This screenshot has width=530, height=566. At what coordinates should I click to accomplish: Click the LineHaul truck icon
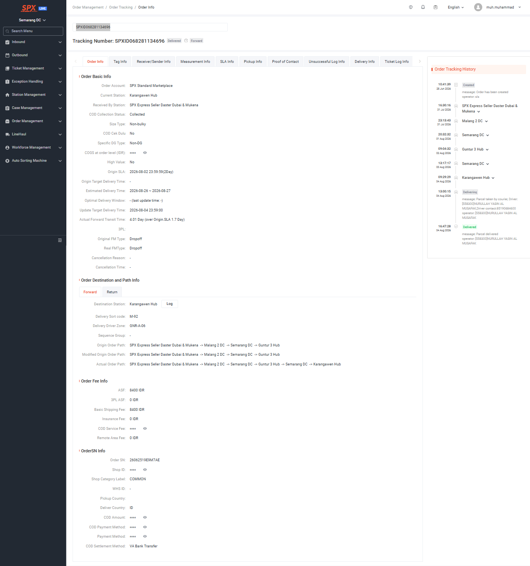[x=7, y=134]
